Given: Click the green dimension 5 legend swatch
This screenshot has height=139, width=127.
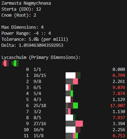Looking at the screenshot, I should tap(16, 63).
